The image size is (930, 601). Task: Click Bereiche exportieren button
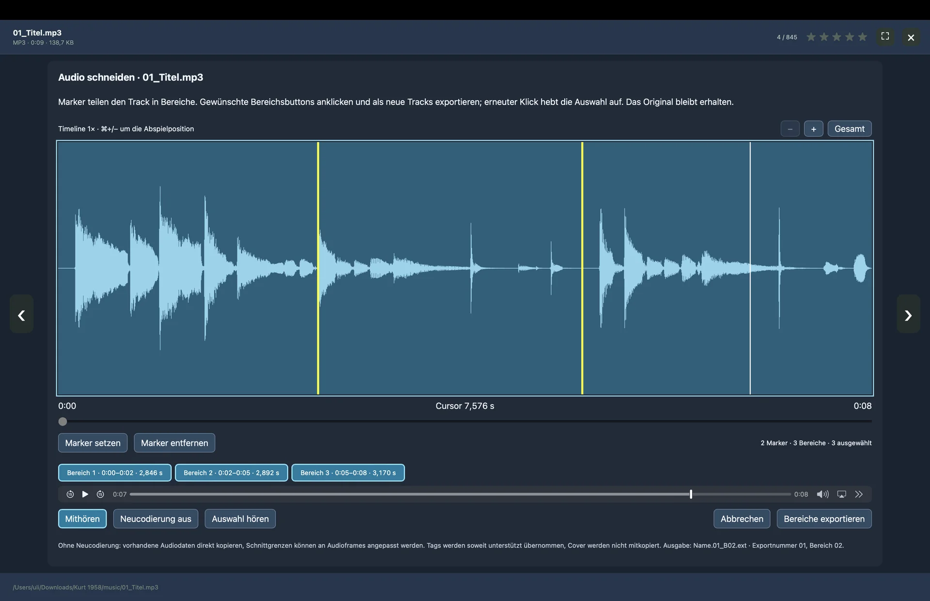[x=824, y=519]
